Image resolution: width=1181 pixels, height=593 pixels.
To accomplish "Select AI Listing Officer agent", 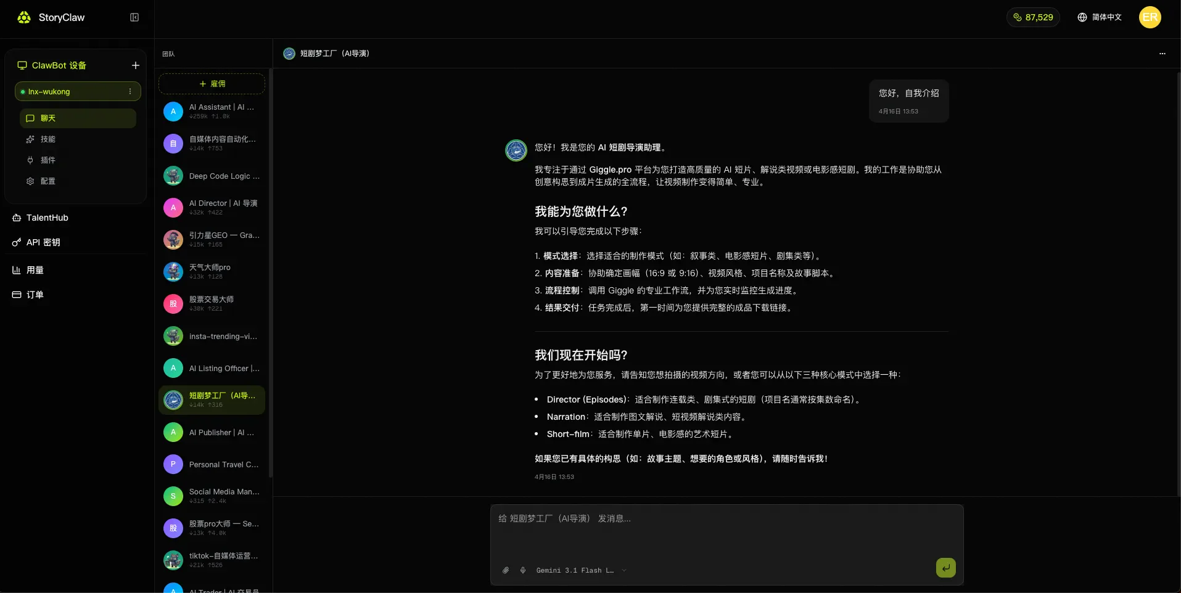I will tap(212, 368).
